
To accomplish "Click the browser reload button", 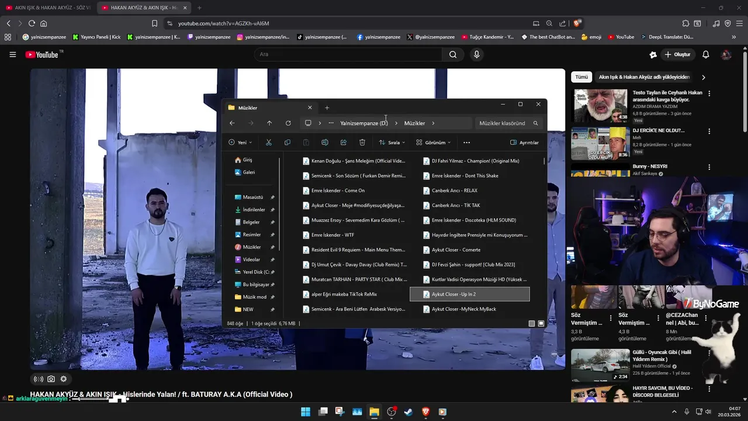I will point(32,23).
